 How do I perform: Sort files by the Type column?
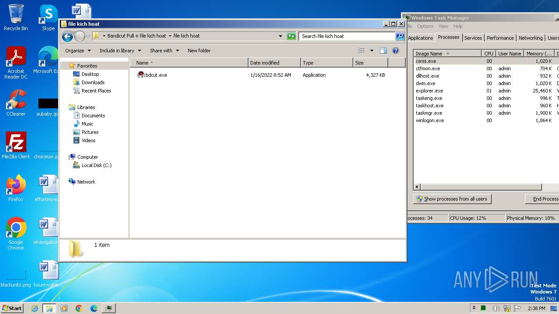click(327, 63)
